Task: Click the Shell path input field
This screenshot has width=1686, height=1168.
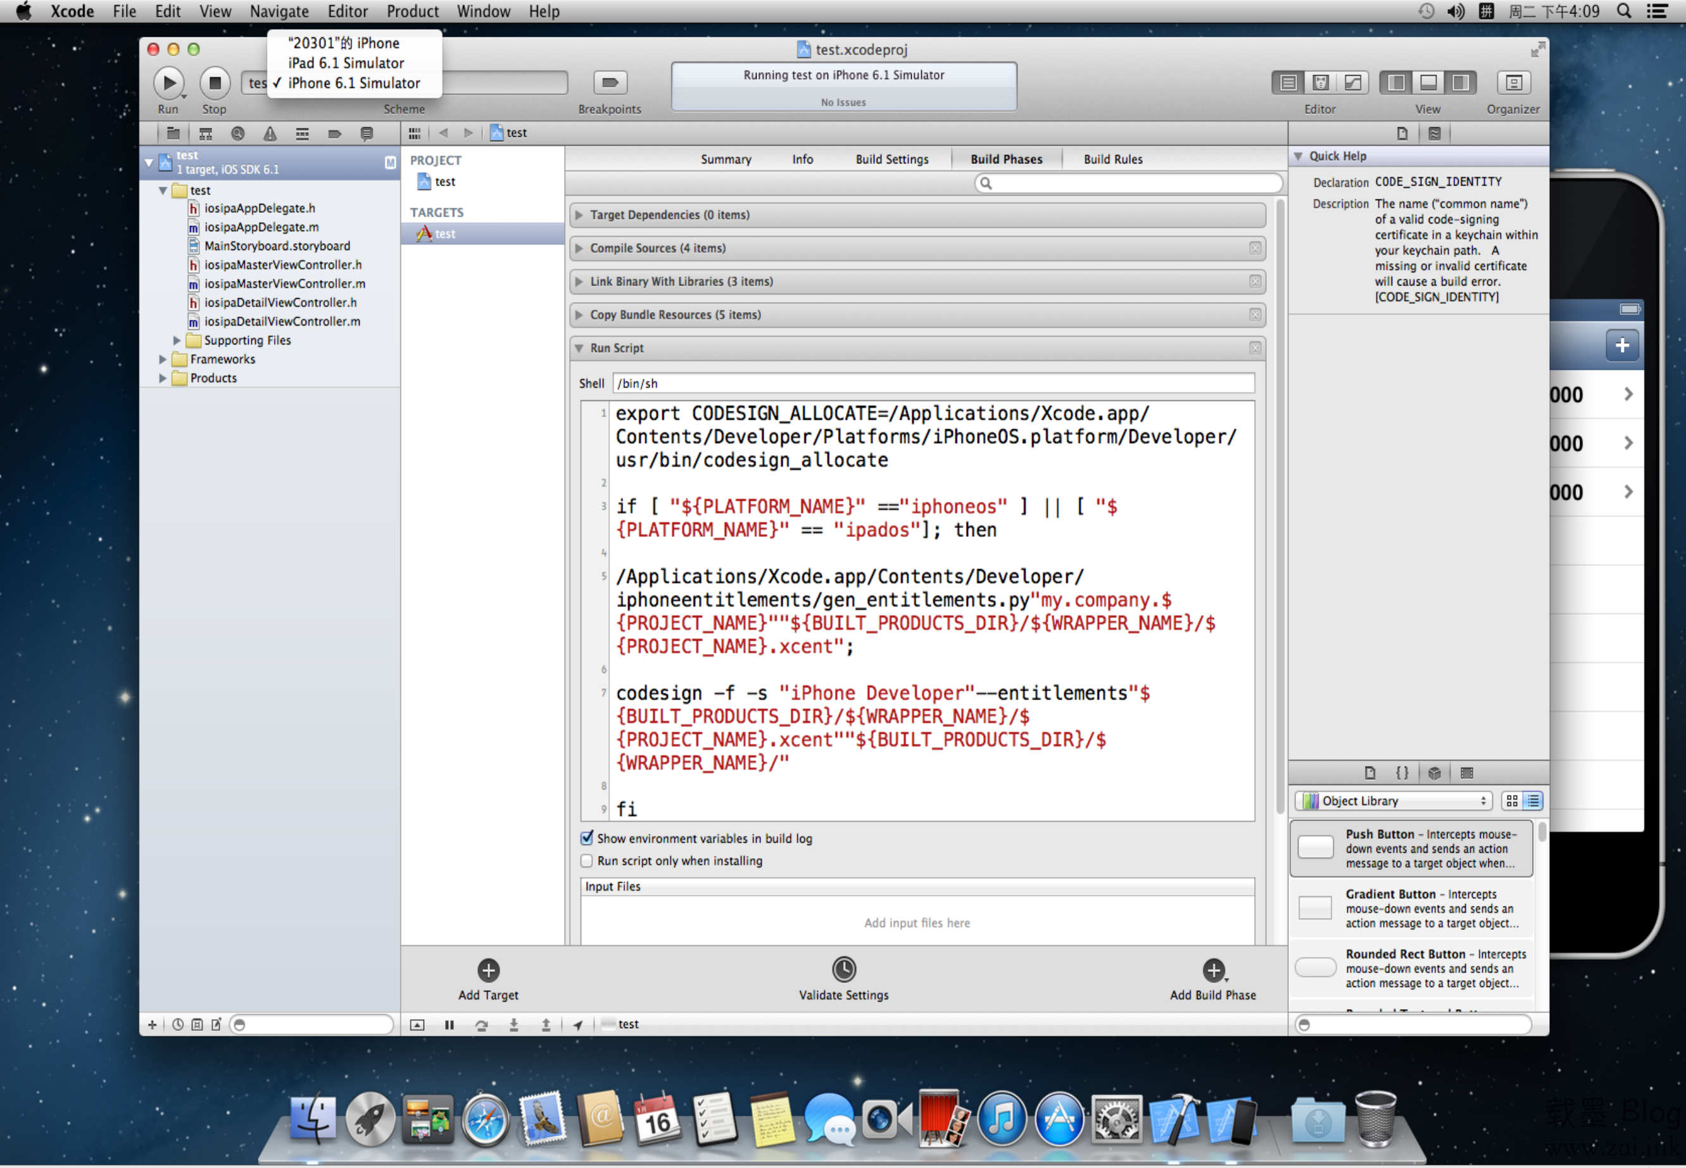Action: point(933,384)
